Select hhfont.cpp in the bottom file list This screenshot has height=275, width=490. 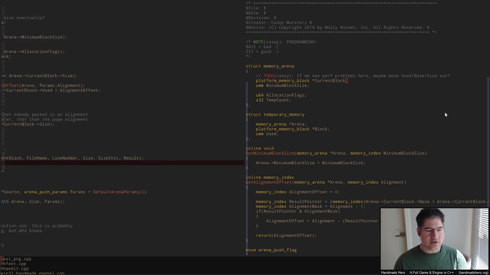(x=13, y=264)
